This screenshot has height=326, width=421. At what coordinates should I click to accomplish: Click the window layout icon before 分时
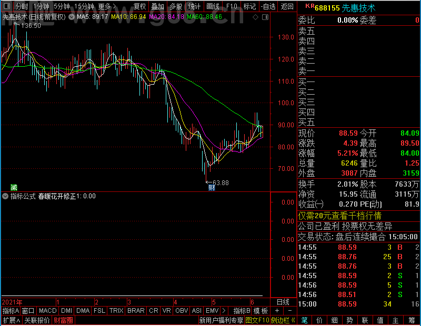7,6
